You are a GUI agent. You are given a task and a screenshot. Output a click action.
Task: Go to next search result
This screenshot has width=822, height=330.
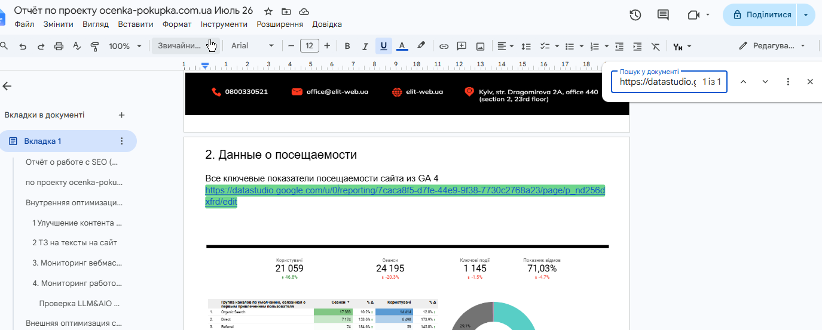pyautogui.click(x=765, y=82)
